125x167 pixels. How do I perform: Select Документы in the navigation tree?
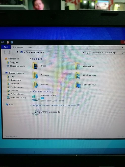click(14, 80)
